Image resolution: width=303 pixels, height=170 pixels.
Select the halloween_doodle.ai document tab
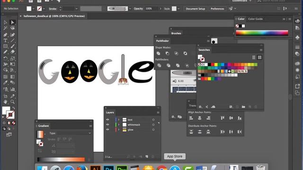[x=54, y=16]
